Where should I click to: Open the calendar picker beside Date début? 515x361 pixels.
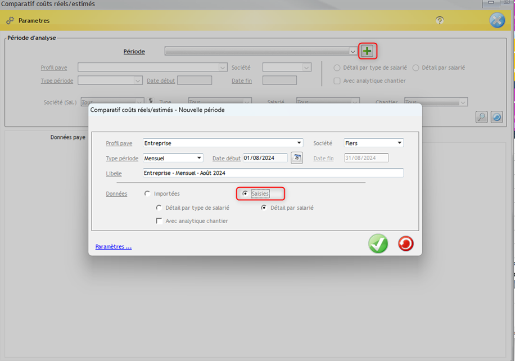(x=296, y=158)
